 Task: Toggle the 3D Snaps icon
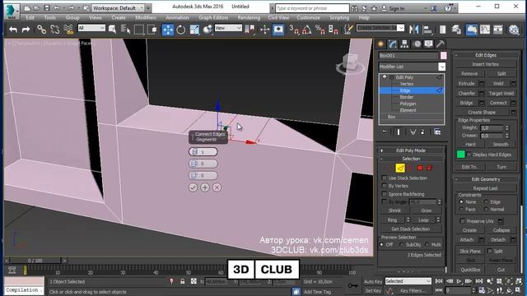(x=294, y=30)
